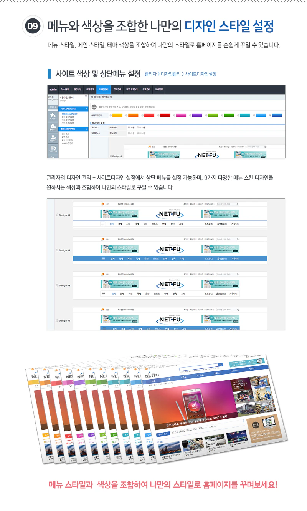Select the yellow site color radio

point(111,115)
